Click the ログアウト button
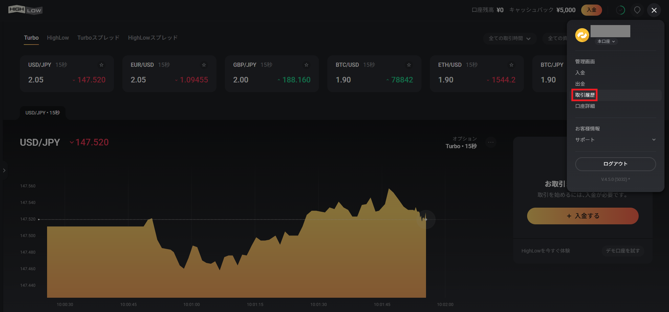 coord(615,164)
